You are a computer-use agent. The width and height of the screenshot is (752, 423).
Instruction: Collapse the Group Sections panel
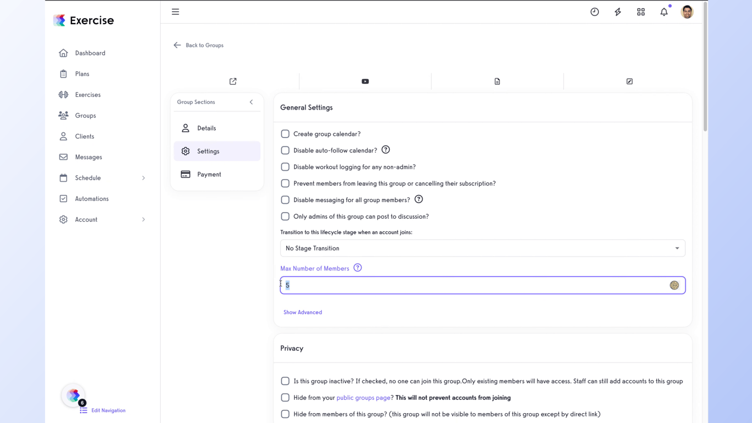[252, 102]
